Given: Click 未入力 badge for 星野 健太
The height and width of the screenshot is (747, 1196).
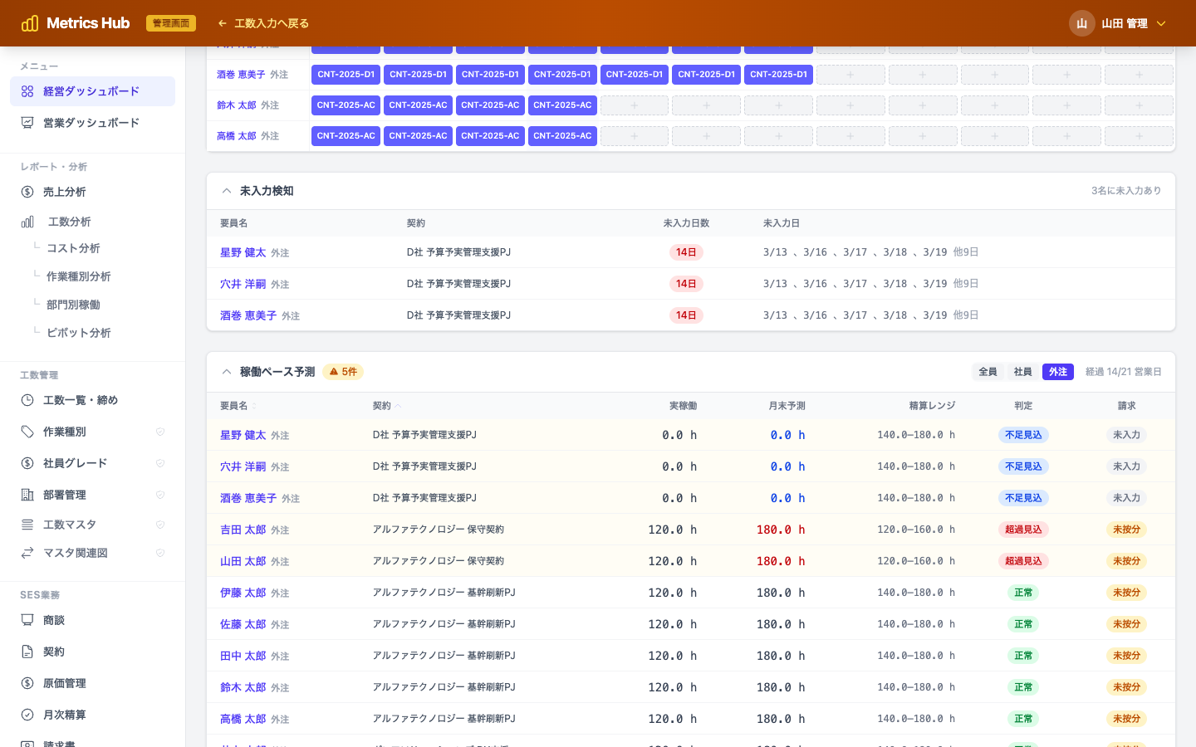Looking at the screenshot, I should pyautogui.click(x=1126, y=435).
